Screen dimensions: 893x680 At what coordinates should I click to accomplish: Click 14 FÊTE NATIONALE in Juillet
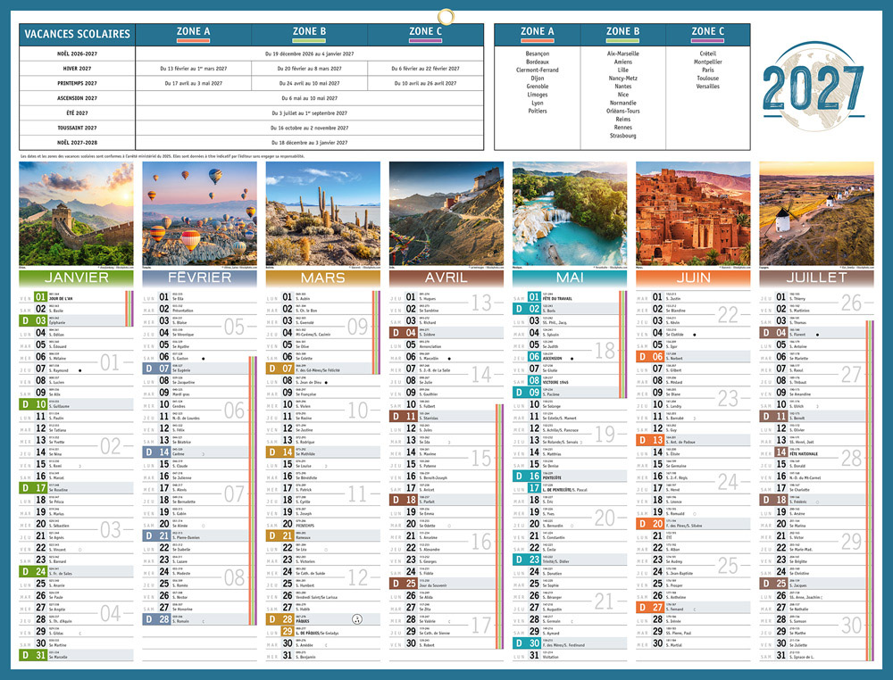point(816,452)
